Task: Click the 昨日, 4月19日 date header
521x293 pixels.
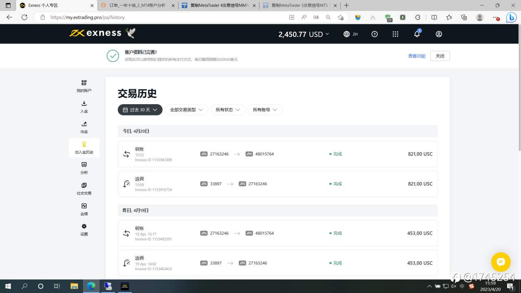Action: coord(278,210)
